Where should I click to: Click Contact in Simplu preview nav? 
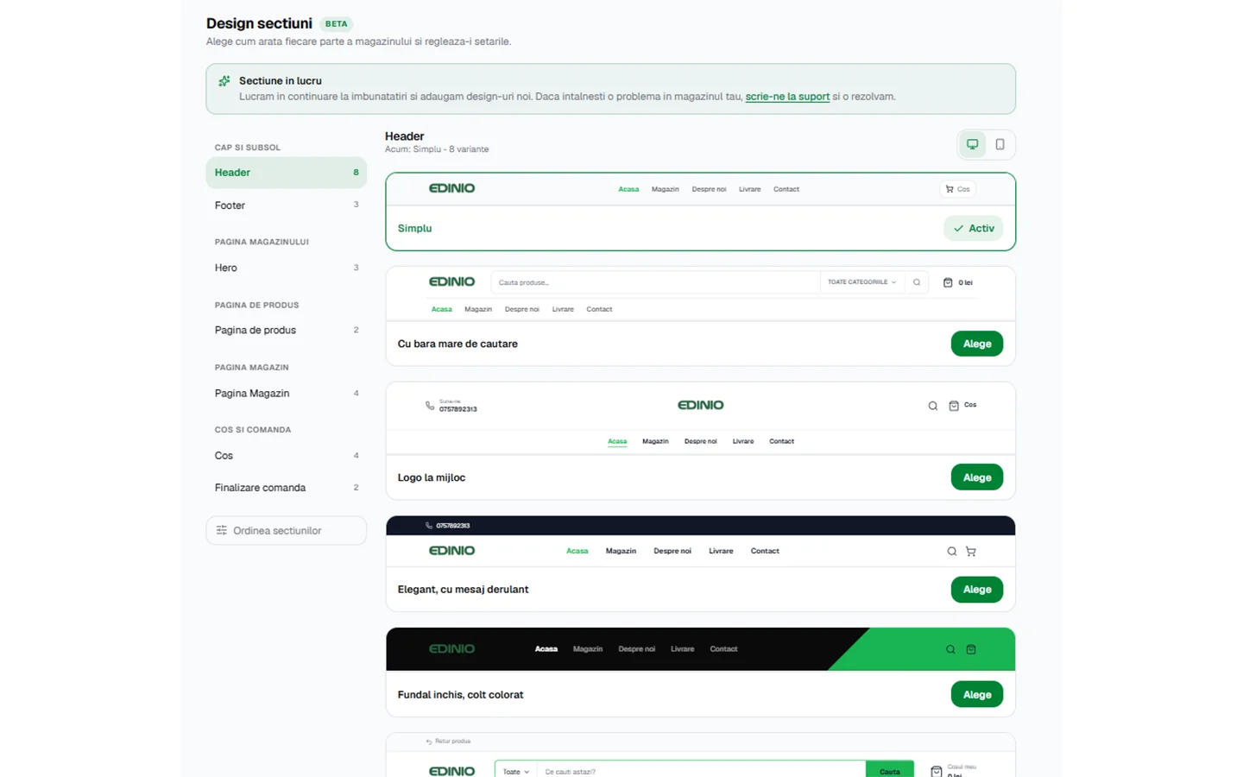[786, 189]
